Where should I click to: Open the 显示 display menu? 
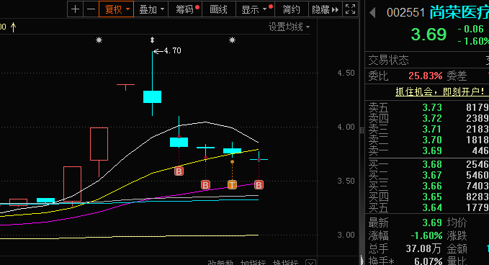[x=255, y=9]
